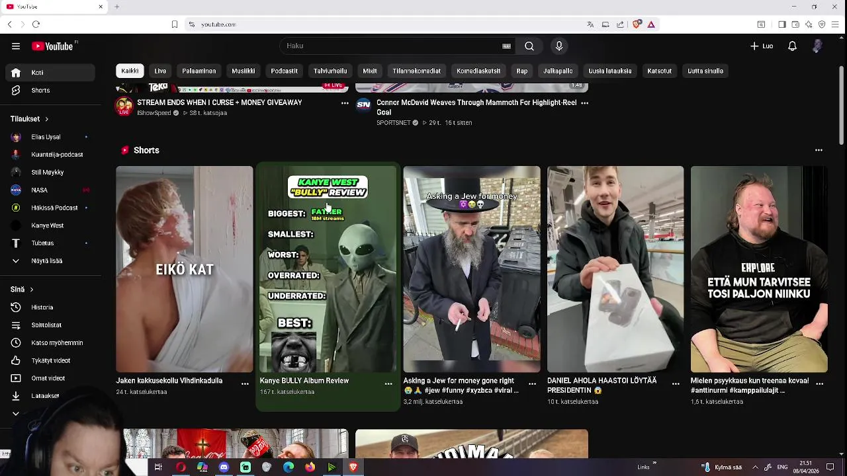
Task: Open Soittolistat in the sidebar
Action: (50, 325)
